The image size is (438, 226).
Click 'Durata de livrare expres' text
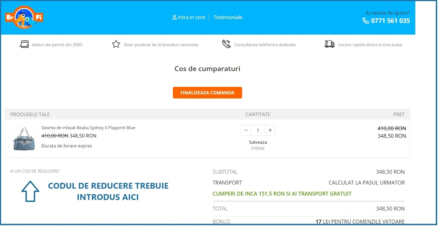[x=66, y=146]
